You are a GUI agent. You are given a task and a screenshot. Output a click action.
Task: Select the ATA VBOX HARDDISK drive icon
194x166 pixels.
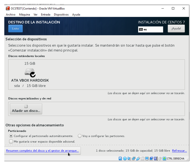[30, 73]
